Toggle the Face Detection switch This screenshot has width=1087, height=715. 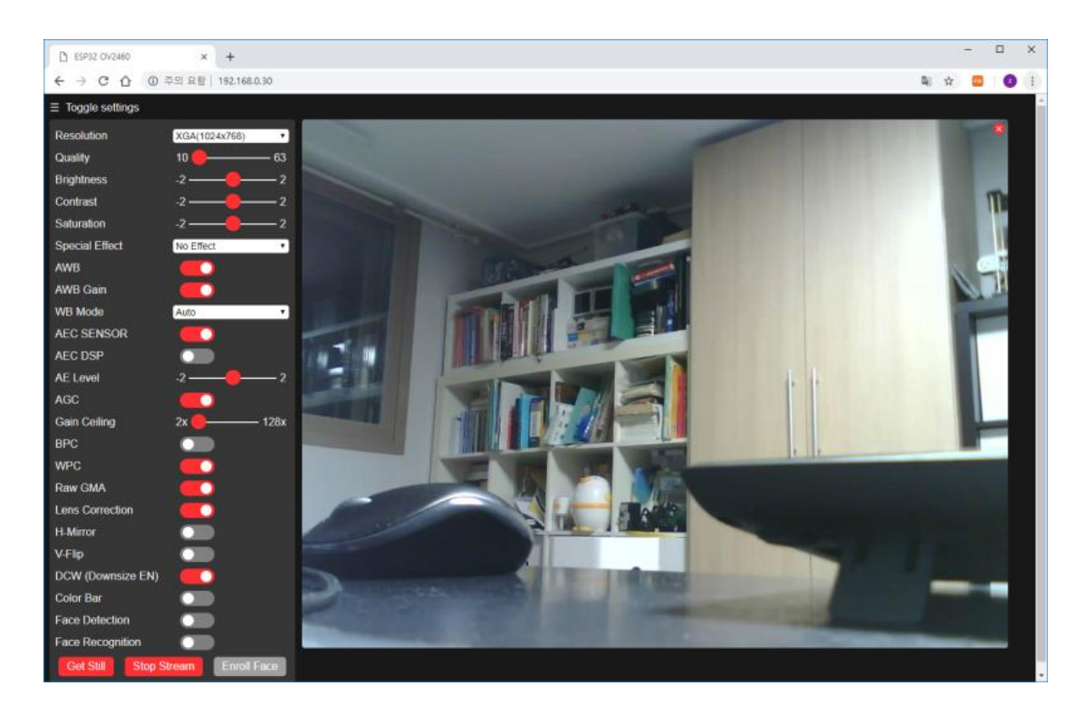[x=197, y=621]
